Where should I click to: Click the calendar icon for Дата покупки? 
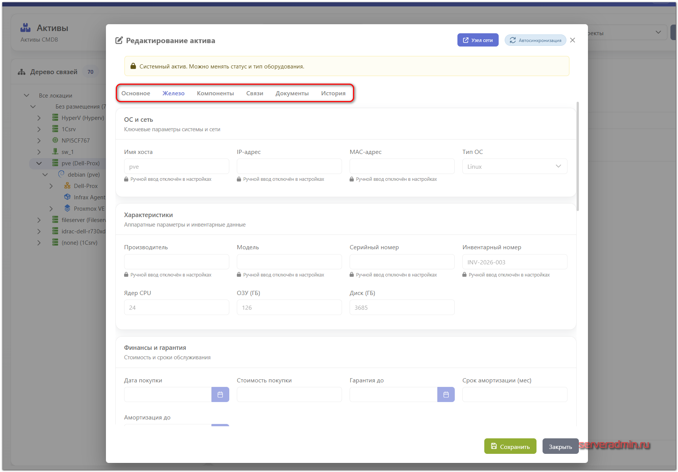tap(220, 394)
